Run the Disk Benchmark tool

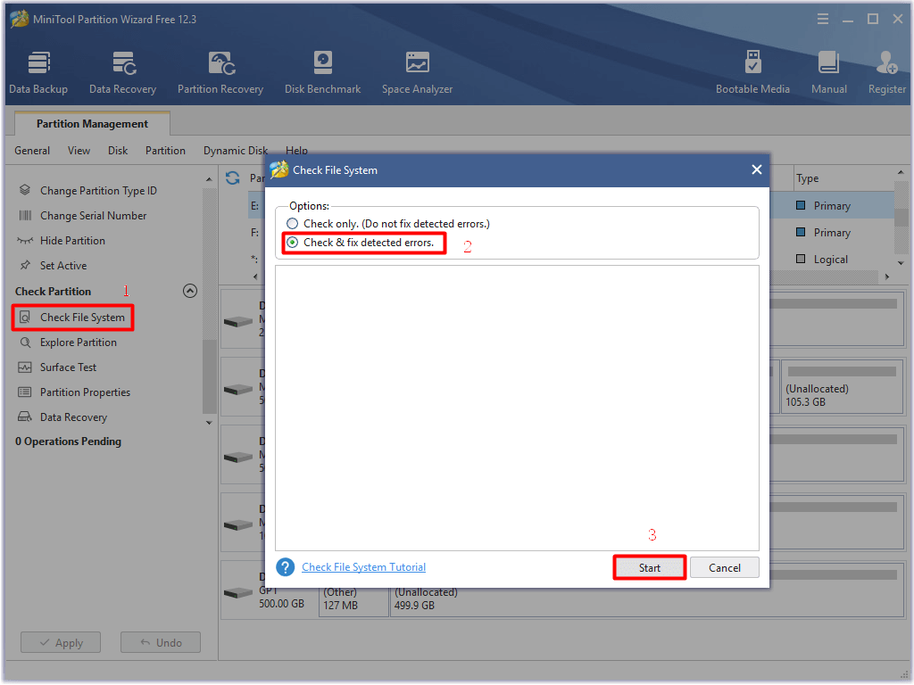click(x=322, y=73)
